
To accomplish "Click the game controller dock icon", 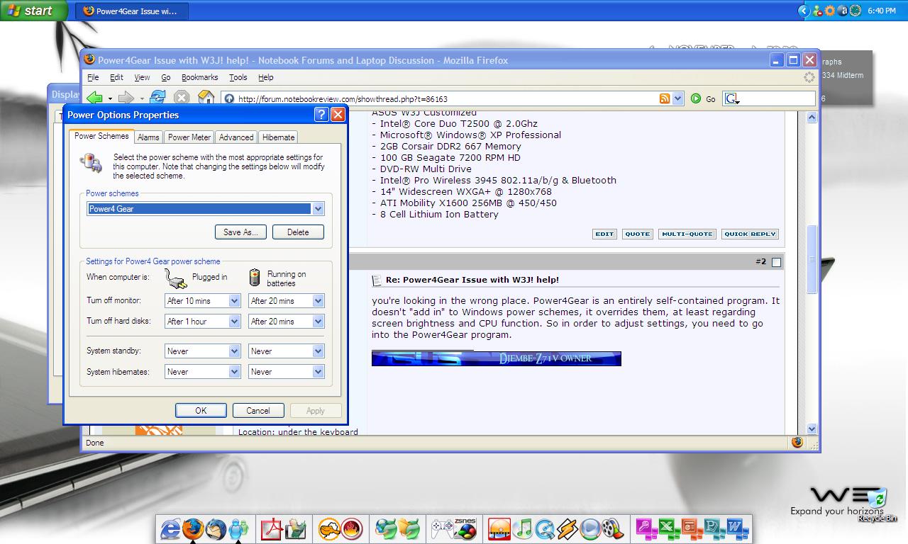I will click(x=443, y=528).
